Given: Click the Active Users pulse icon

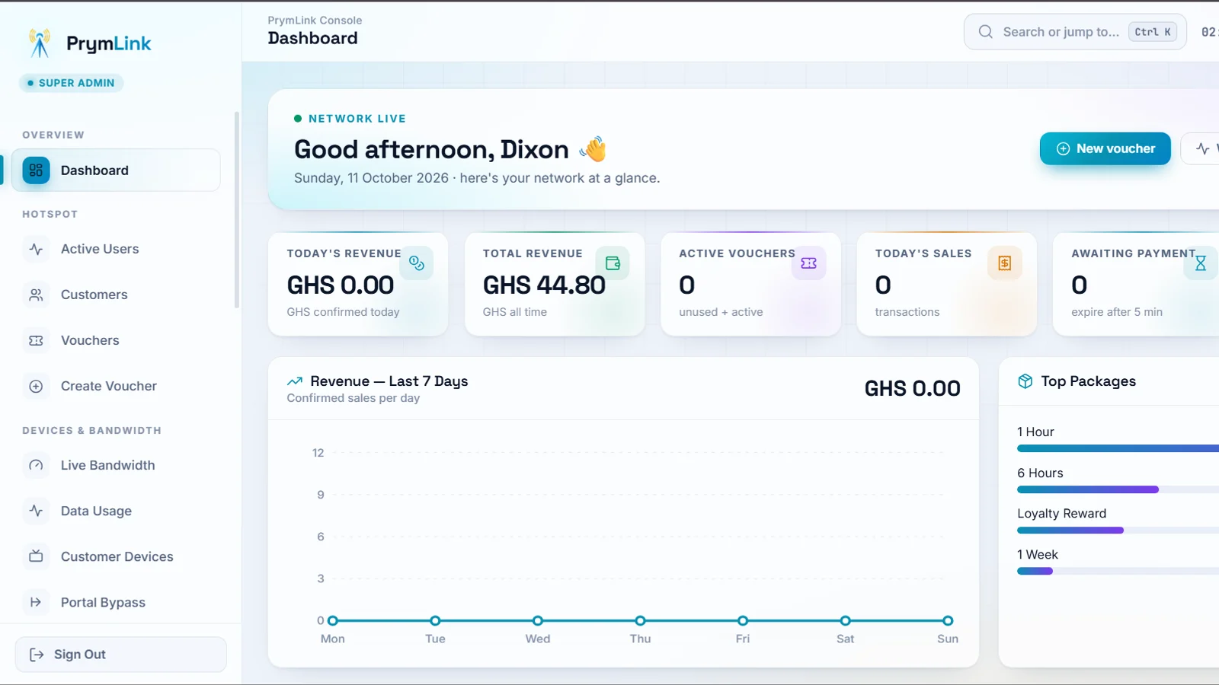Looking at the screenshot, I should coord(36,249).
